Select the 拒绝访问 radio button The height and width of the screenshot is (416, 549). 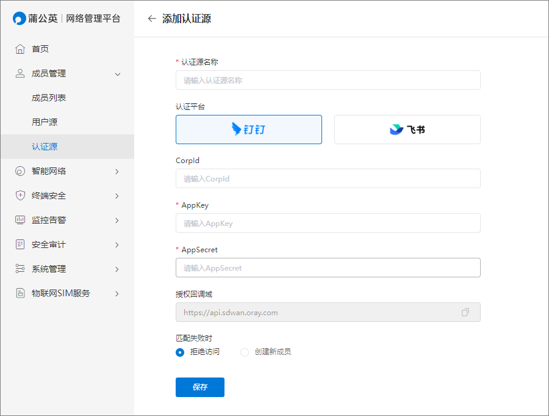coord(180,352)
